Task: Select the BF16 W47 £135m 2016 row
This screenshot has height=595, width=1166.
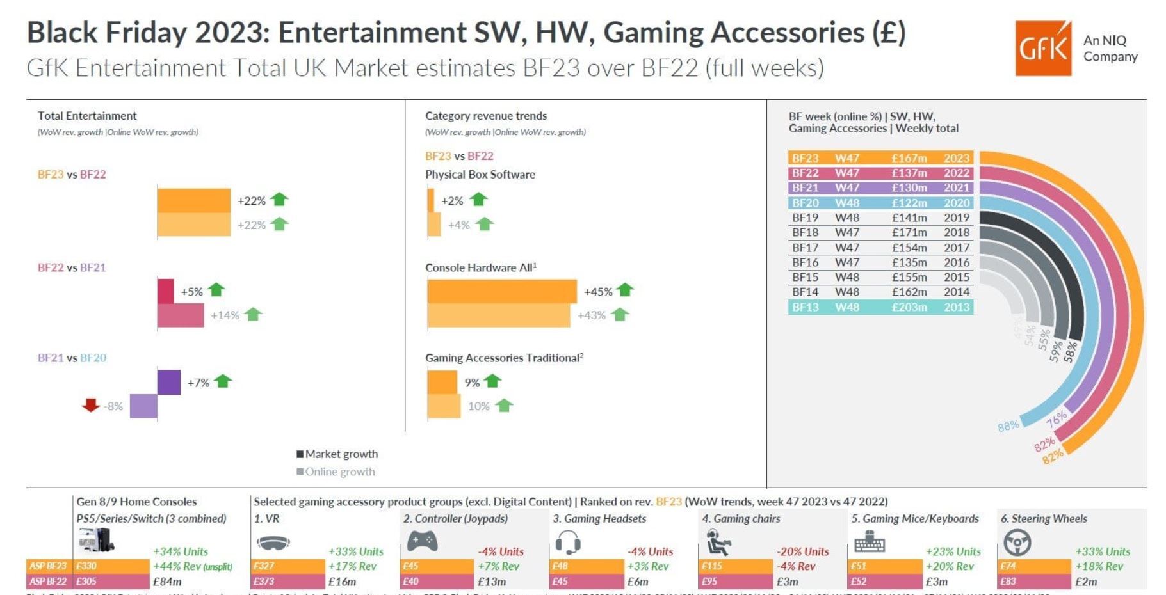Action: 881,262
